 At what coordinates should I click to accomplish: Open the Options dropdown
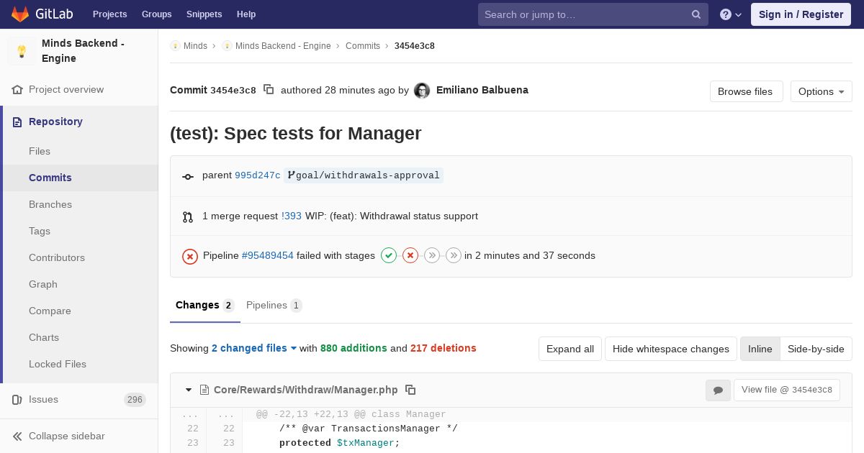pyautogui.click(x=822, y=91)
